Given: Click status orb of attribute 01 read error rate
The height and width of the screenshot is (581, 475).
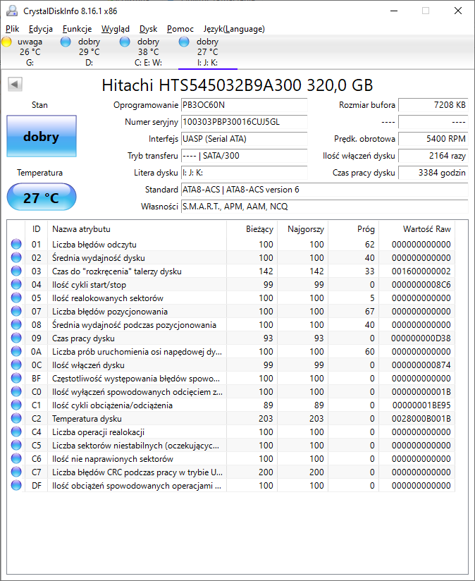Looking at the screenshot, I should [16, 244].
